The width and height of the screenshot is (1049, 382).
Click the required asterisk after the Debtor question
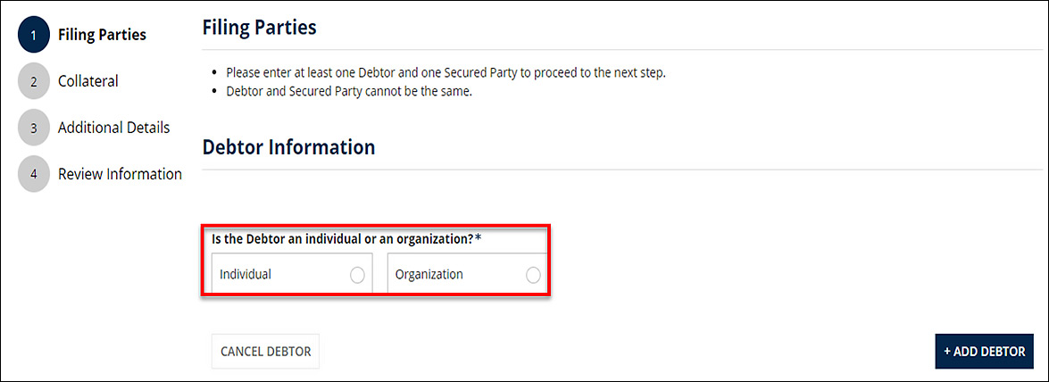(478, 238)
